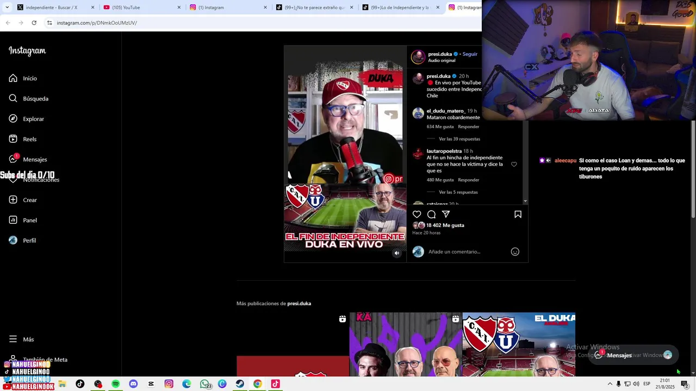
Task: Open Microsoft Edge from the taskbar
Action: (x=187, y=384)
